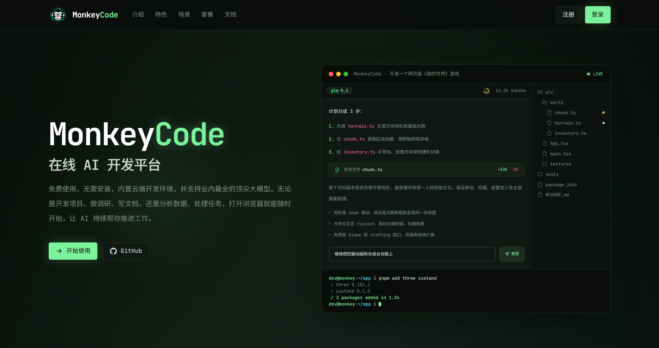Image resolution: width=659 pixels, height=348 pixels.
Task: Click inventory.ts link in plan step 3
Action: coord(359,152)
